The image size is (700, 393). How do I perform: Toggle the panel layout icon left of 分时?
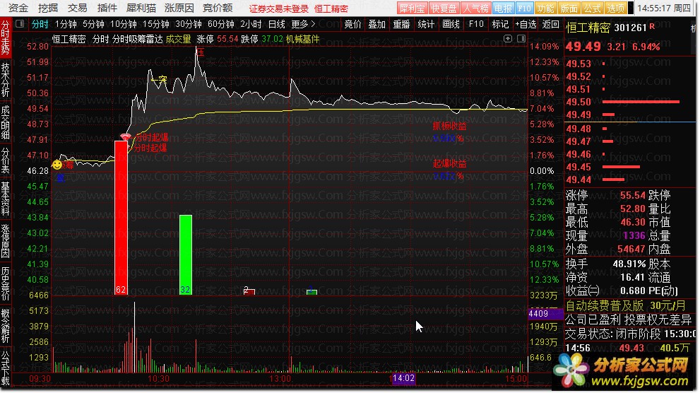[20, 24]
